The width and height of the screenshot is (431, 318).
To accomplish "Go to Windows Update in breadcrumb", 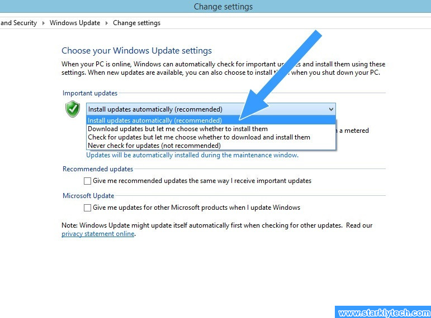I will (75, 23).
